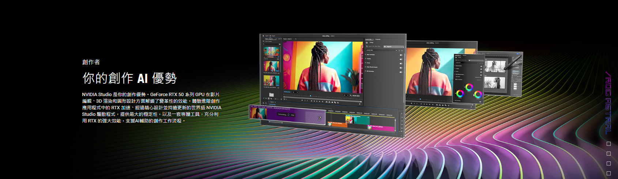Screen dimensions: 618x179
Task: Click the 創作者 label above the heading
Action: [91, 62]
